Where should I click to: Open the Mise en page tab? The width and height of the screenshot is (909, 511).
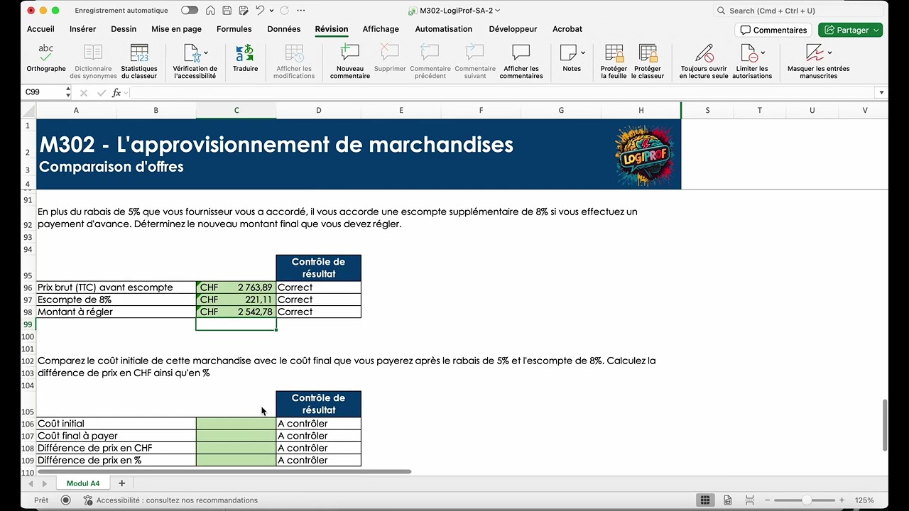click(x=176, y=29)
